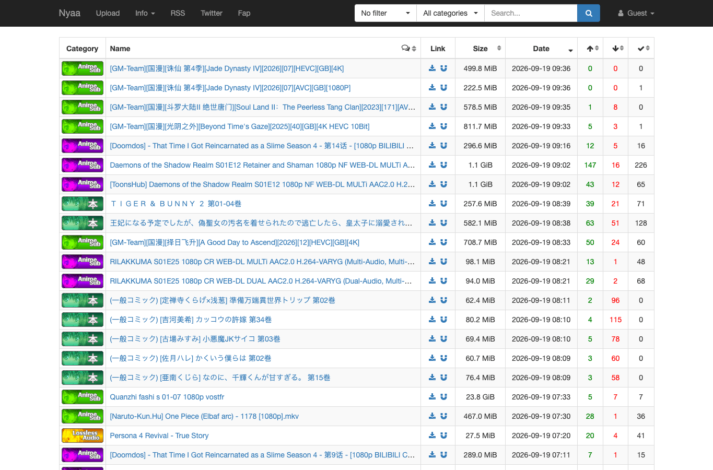Open magnet for Jade Dynasty IV AVC 1080P
This screenshot has height=470, width=713.
pyautogui.click(x=443, y=87)
